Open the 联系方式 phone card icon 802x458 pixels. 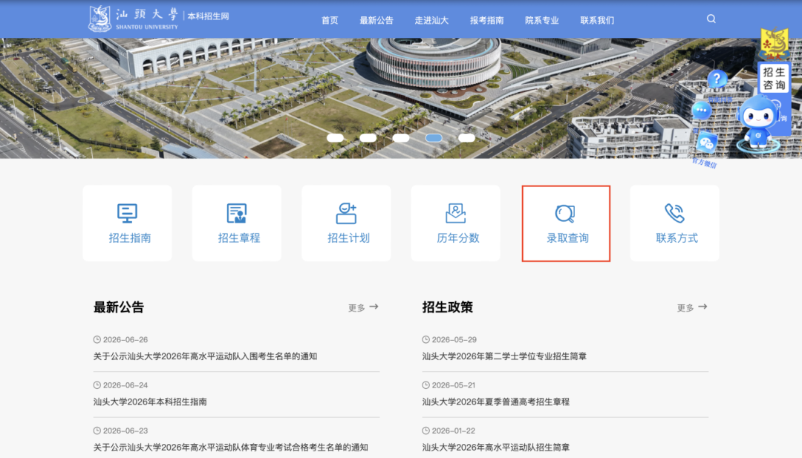click(674, 213)
